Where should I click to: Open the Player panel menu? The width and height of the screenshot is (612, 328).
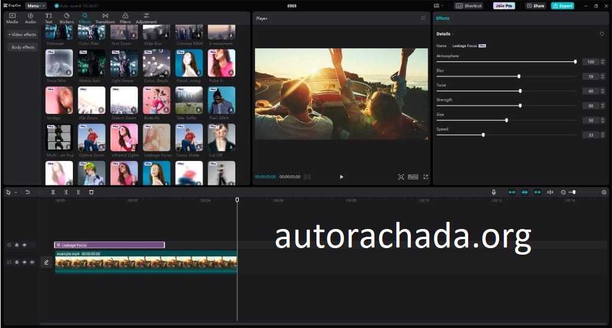[x=423, y=18]
